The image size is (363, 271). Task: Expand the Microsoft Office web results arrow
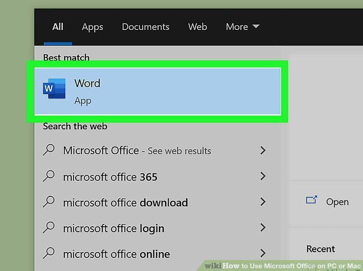263,150
